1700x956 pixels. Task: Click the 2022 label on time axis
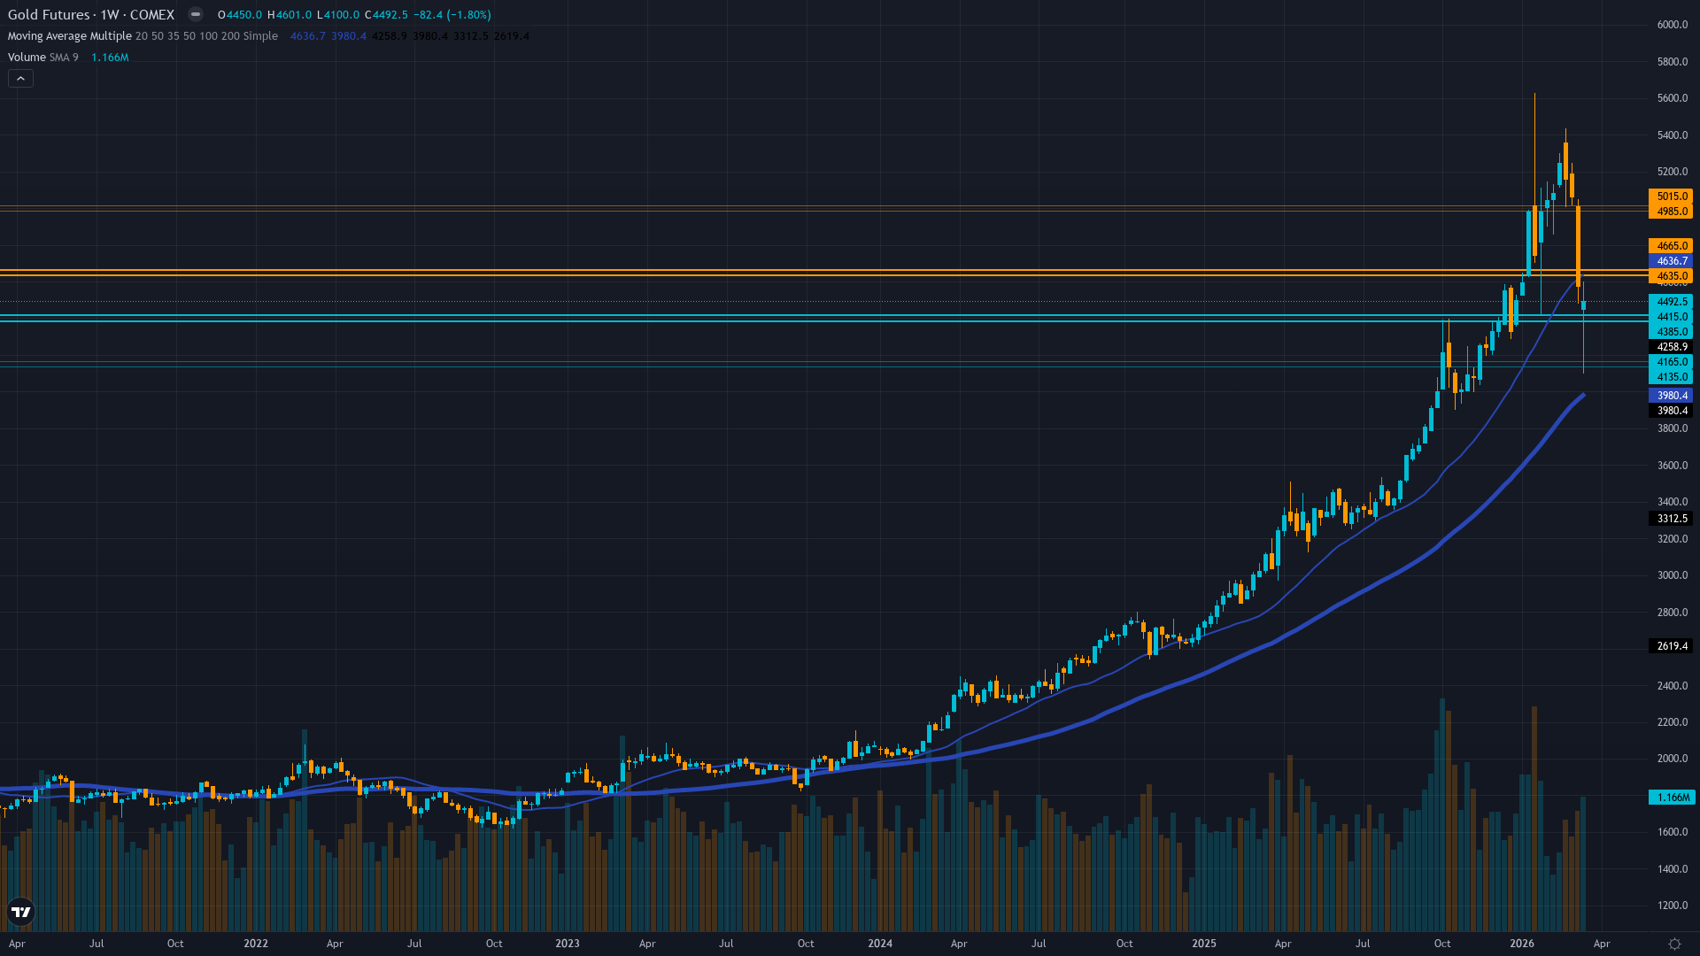pos(256,944)
